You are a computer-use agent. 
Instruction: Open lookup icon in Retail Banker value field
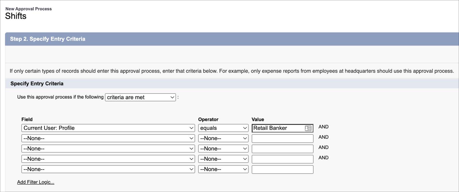[308, 128]
